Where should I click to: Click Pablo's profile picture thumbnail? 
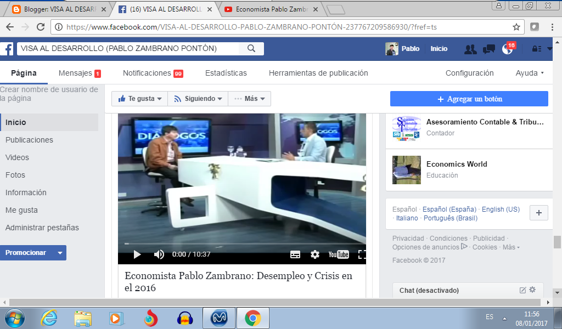point(392,49)
